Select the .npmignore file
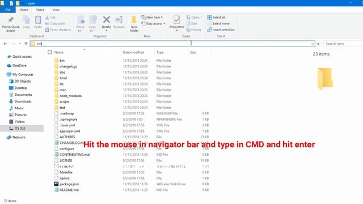Viewport: 363px width, 204px height. [66, 120]
